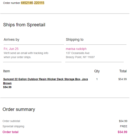Click the Order summary heading

click(x=19, y=109)
